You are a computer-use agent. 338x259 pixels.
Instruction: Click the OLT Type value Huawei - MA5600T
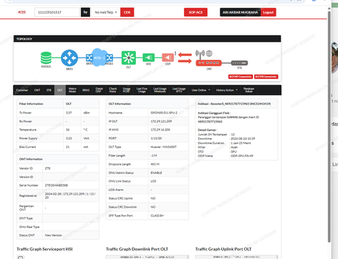(x=164, y=147)
